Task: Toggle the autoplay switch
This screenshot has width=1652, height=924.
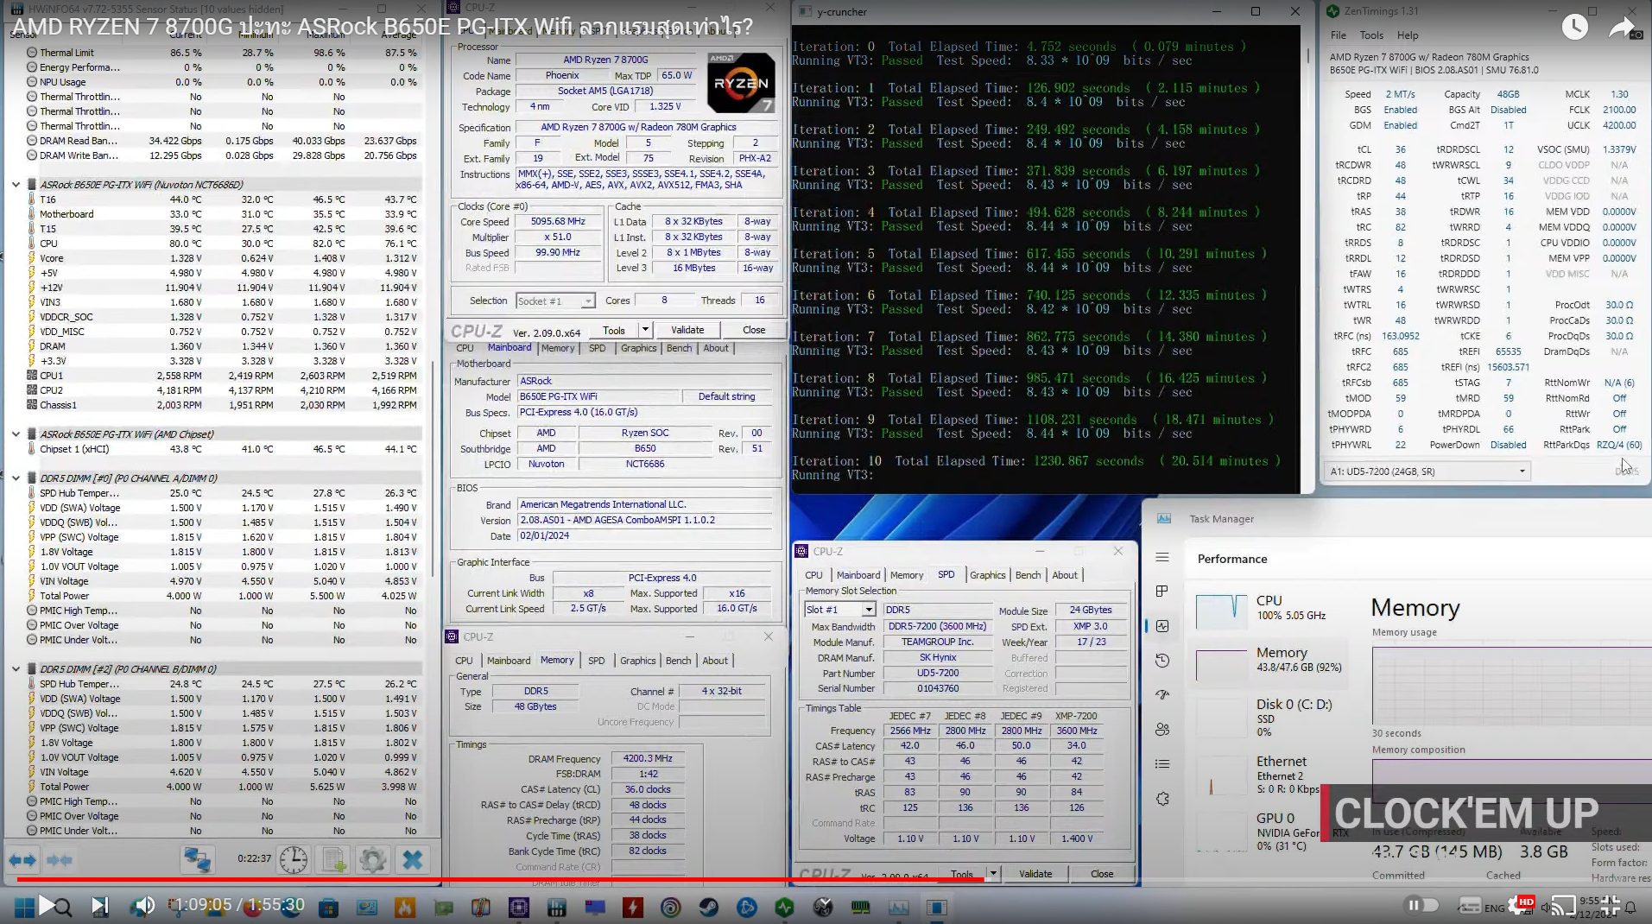Action: (1422, 905)
